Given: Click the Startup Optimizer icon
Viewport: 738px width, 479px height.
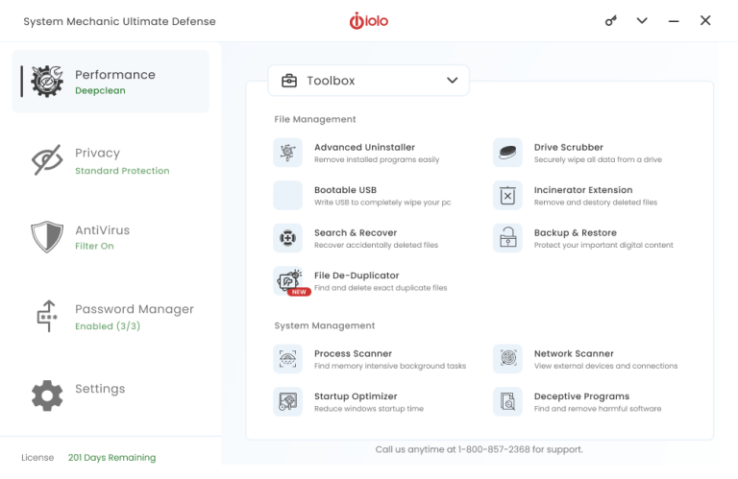Looking at the screenshot, I should tap(287, 401).
